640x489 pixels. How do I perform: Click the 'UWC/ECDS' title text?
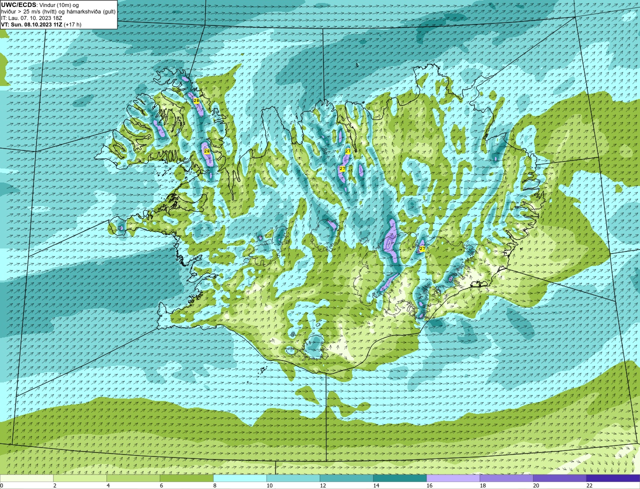(x=18, y=5)
